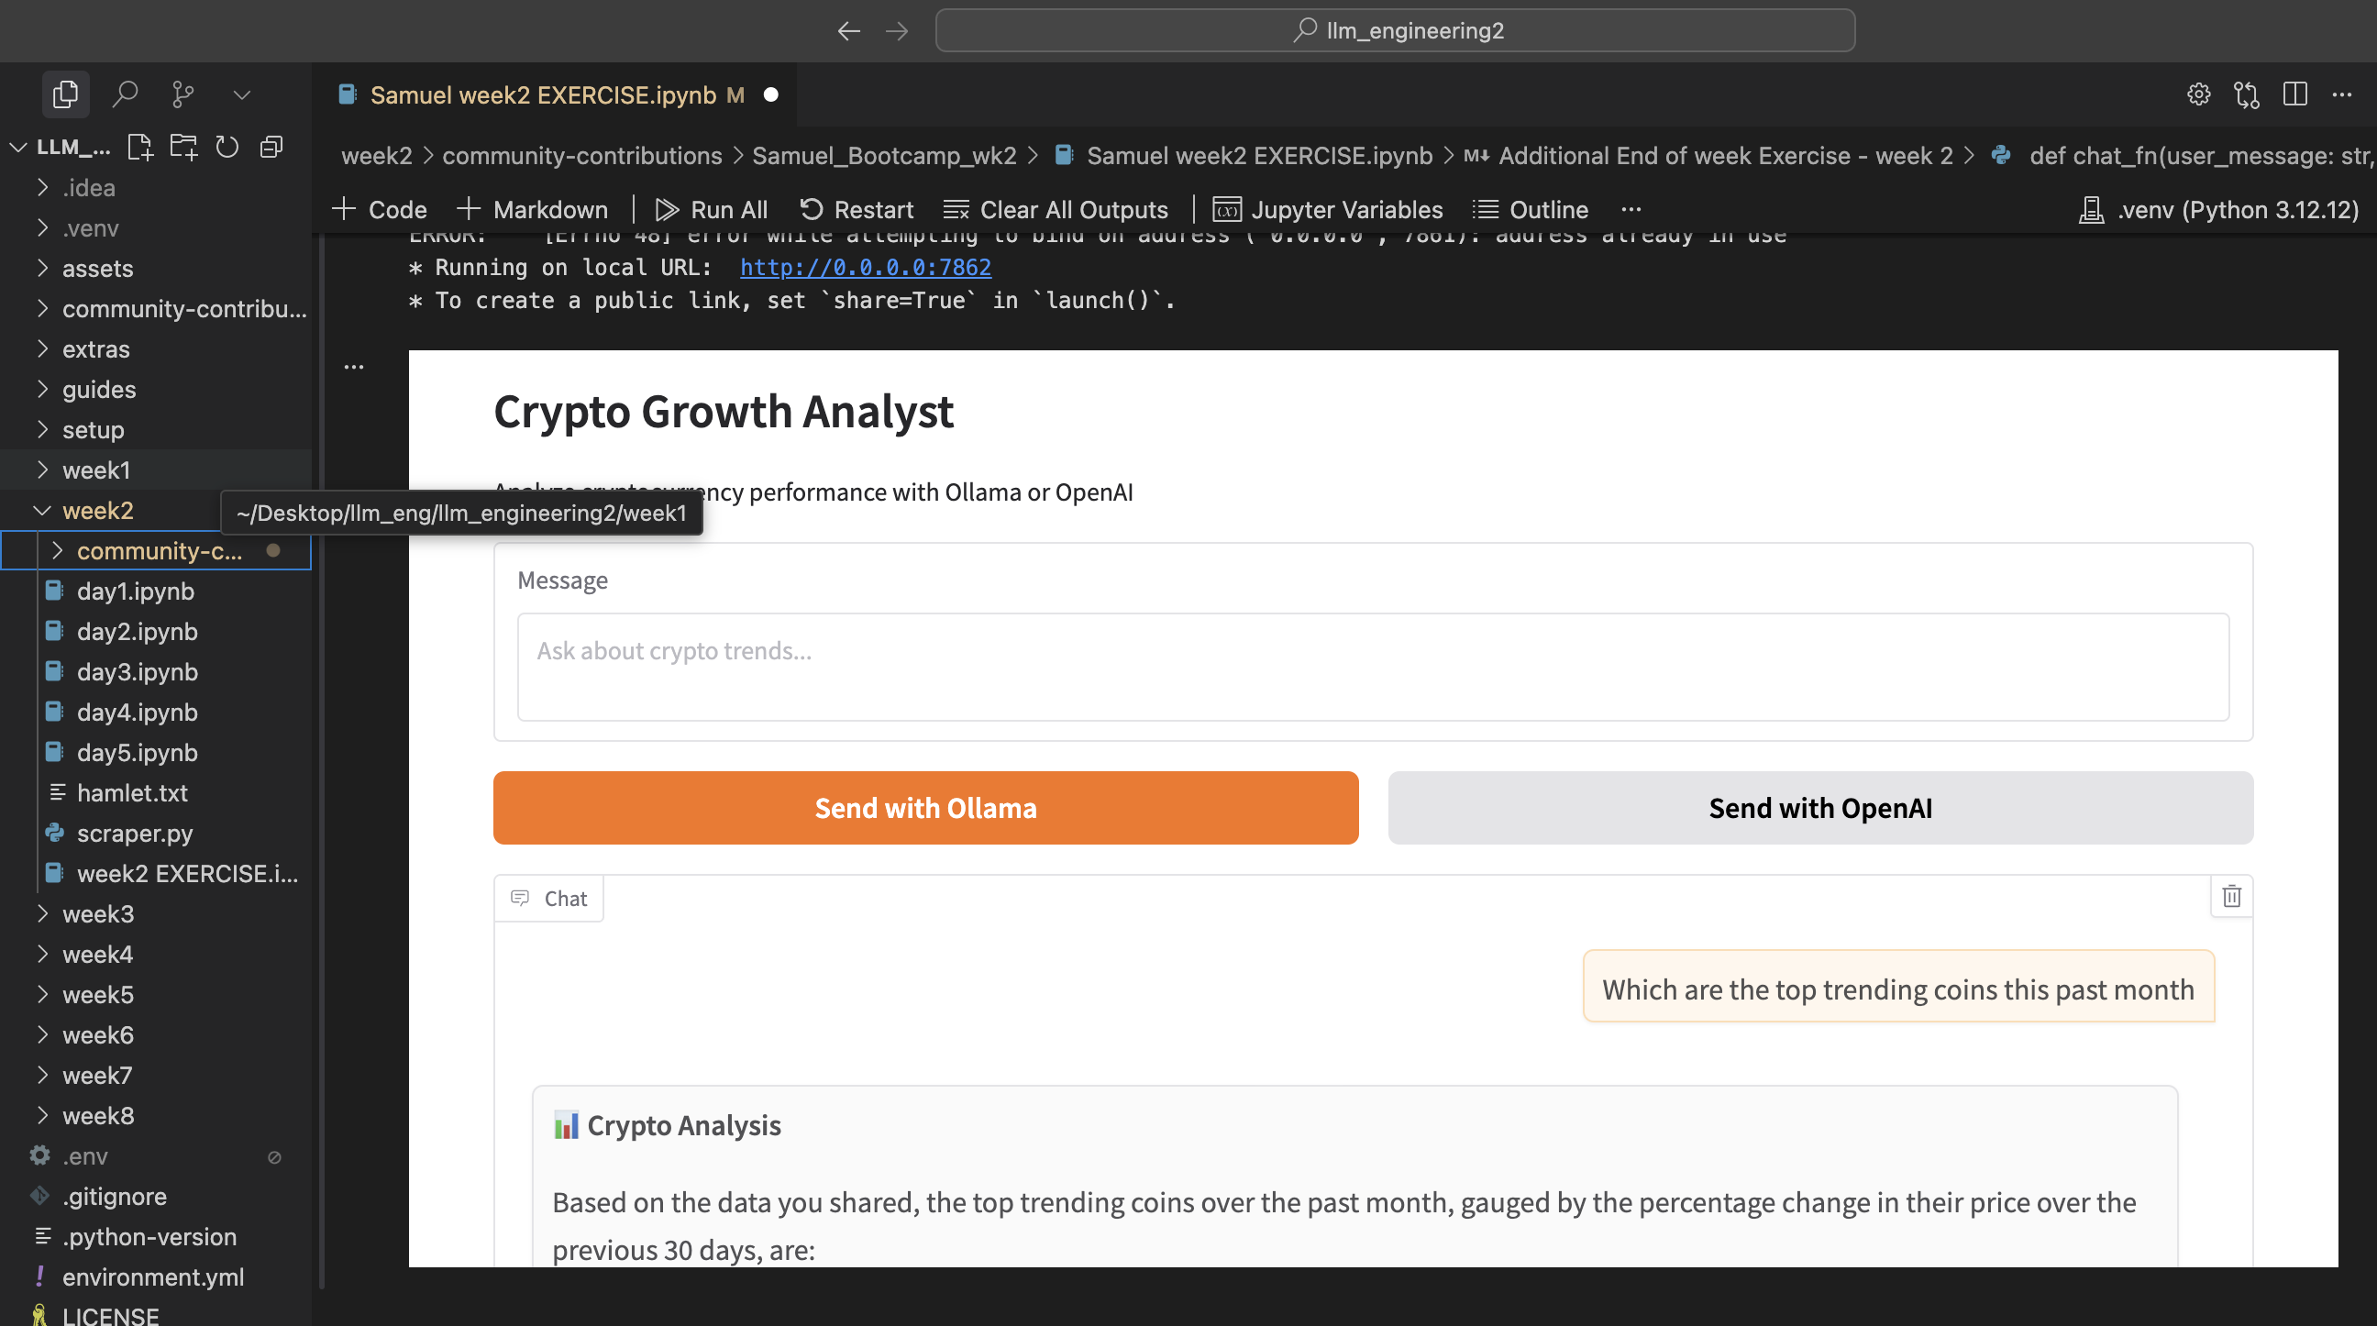Expand the community-c... subfolder under week2
Screen dimensions: 2377x1326
(x=159, y=551)
